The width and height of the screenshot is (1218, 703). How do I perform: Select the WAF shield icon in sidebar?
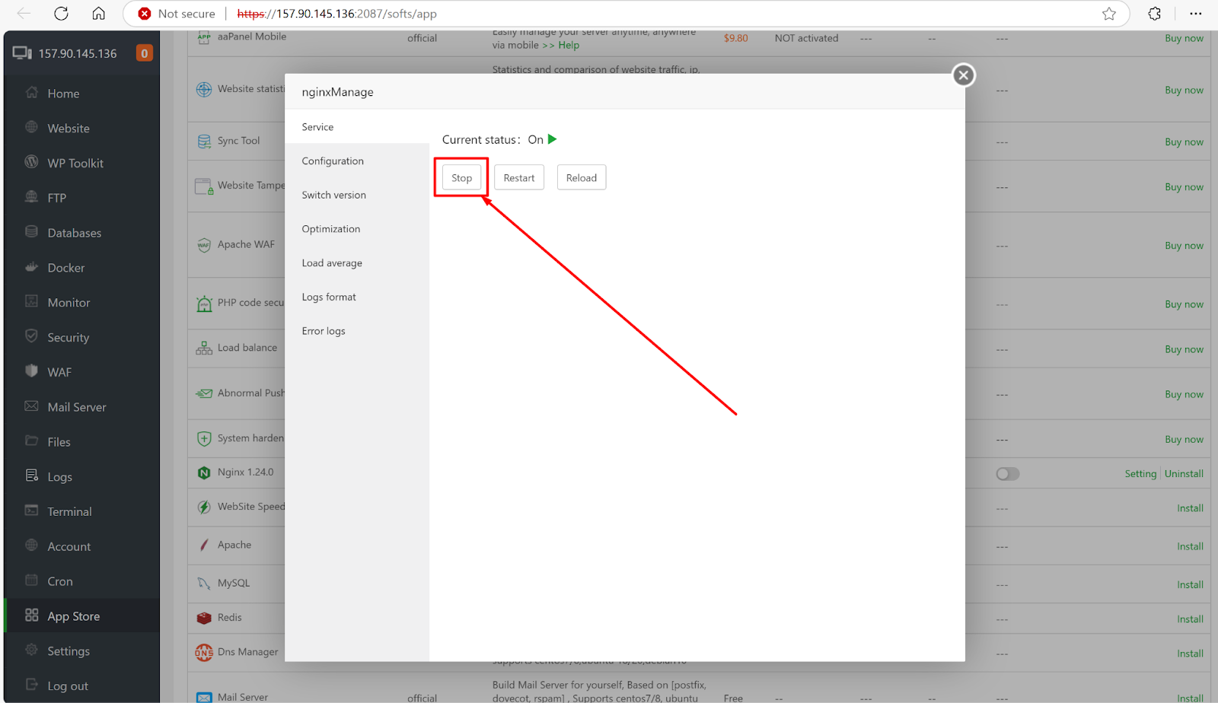point(30,371)
